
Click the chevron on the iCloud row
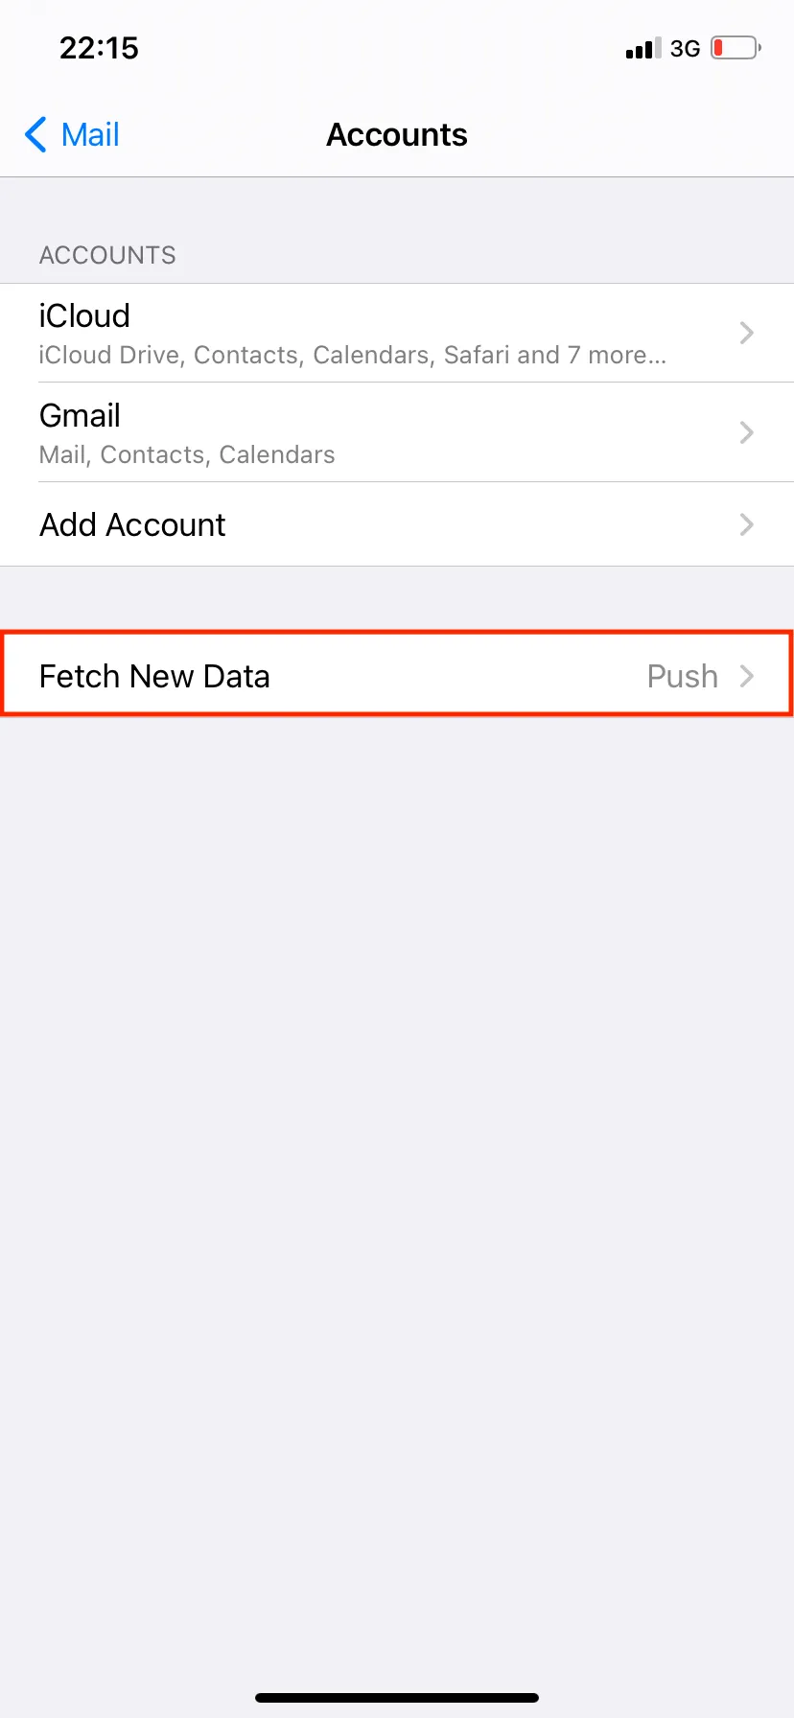tap(747, 333)
